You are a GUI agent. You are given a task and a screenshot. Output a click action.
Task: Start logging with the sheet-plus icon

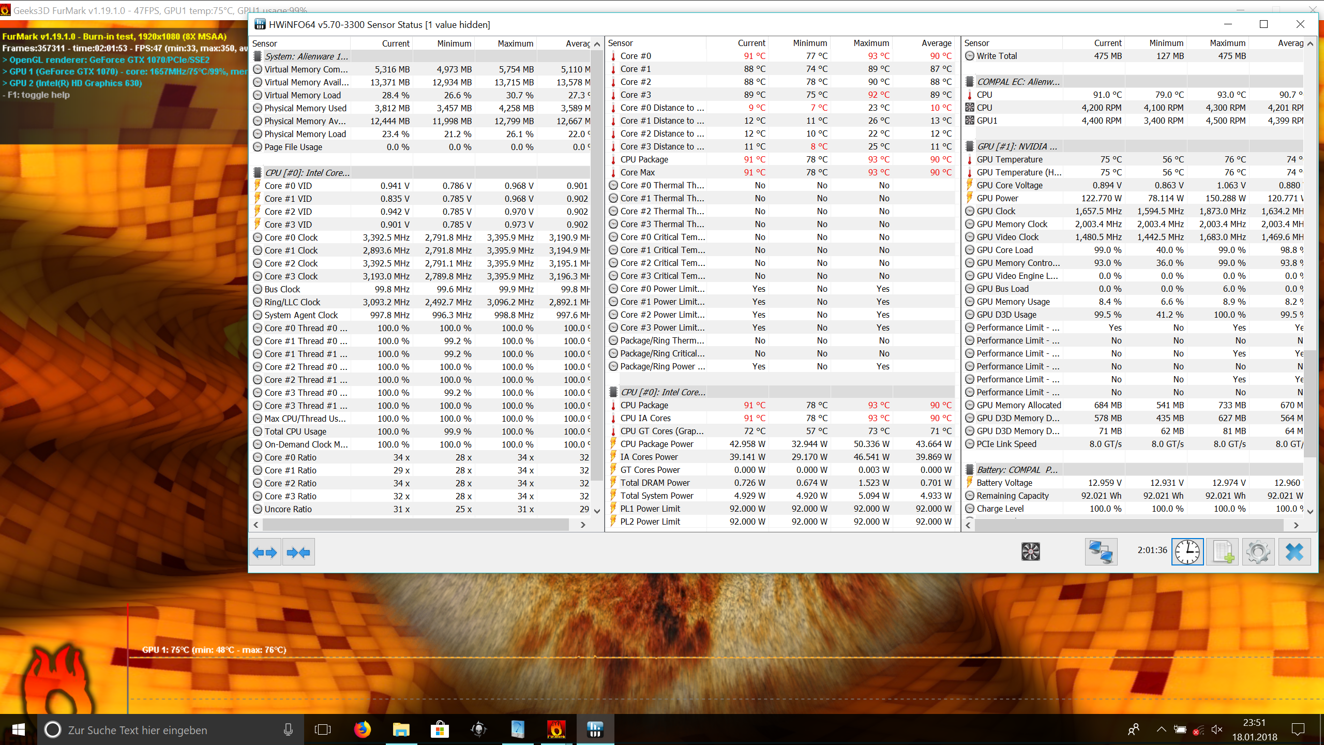click(1223, 552)
